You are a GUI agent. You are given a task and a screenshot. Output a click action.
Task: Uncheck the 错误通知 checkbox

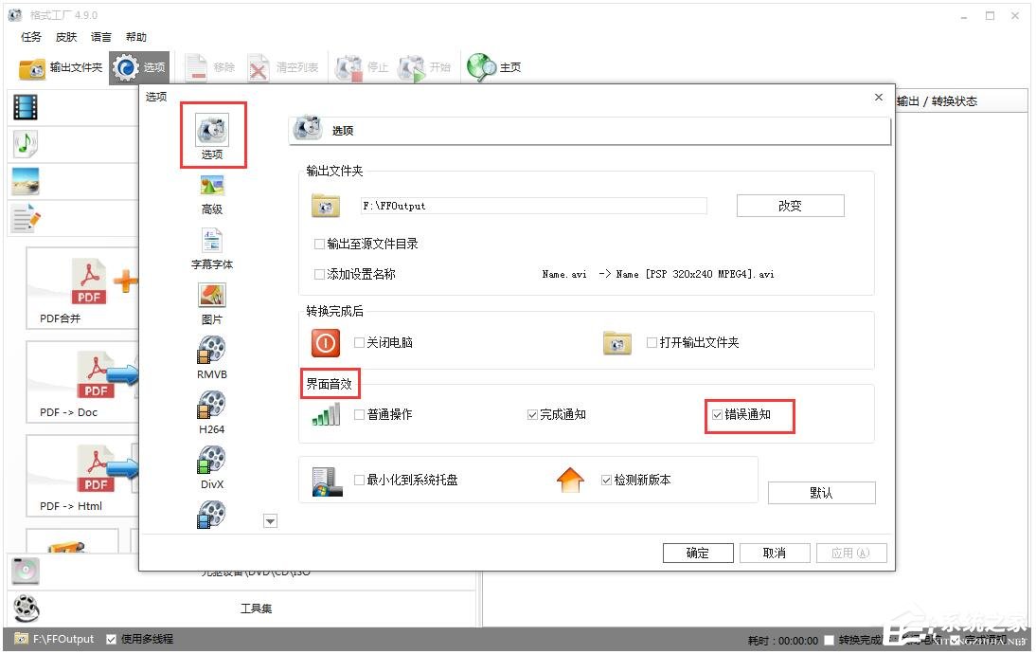pos(718,414)
